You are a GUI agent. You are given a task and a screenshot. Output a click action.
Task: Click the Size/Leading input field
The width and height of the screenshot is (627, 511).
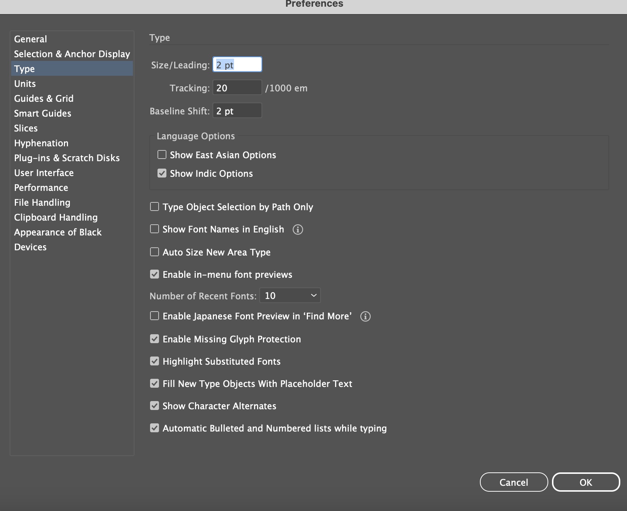(x=237, y=65)
